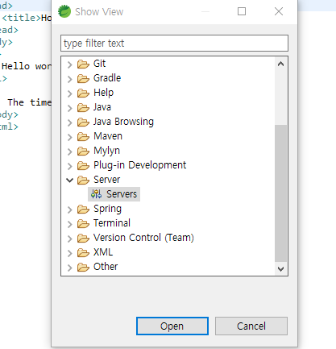The image size is (336, 349).
Task: Expand the Spring category
Action: 69,210
